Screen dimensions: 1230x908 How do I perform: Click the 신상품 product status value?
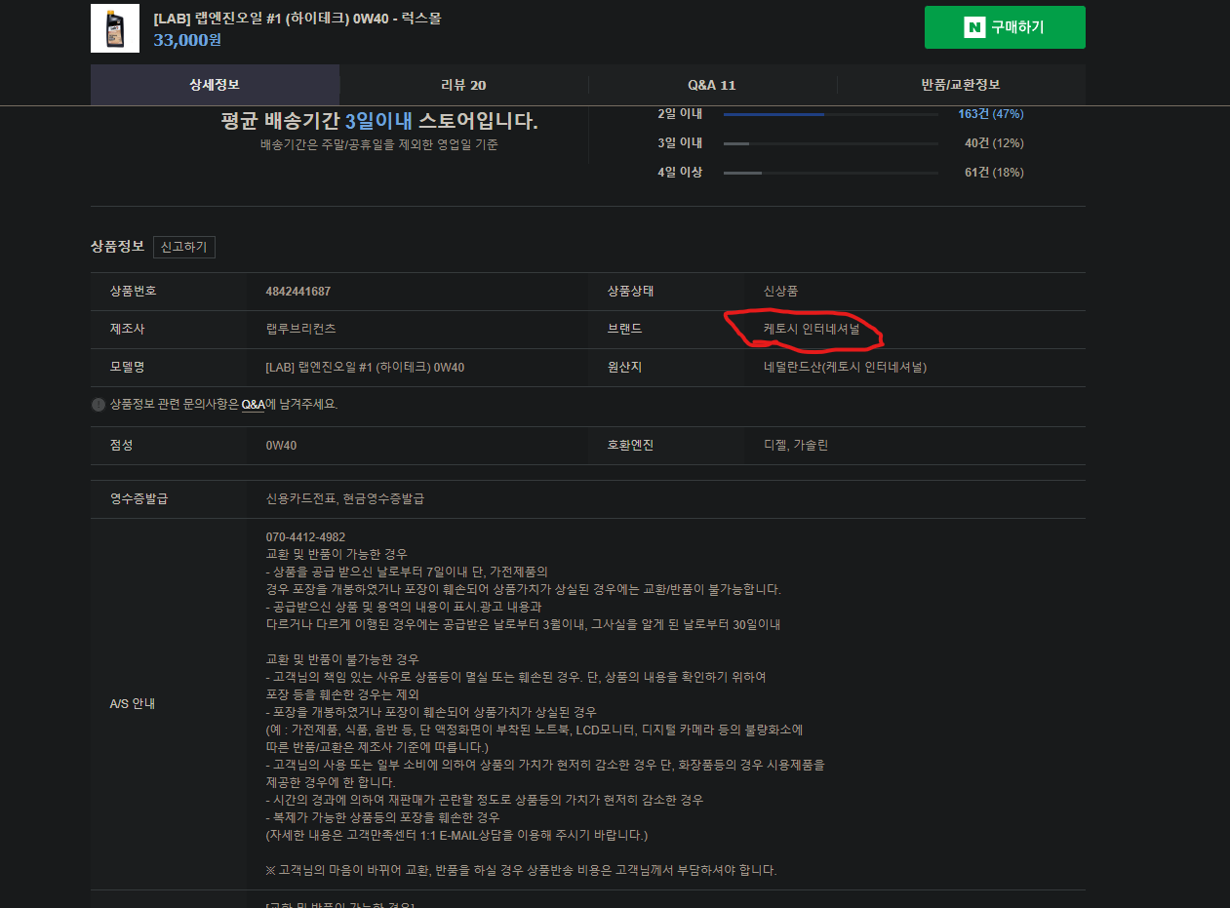point(781,292)
